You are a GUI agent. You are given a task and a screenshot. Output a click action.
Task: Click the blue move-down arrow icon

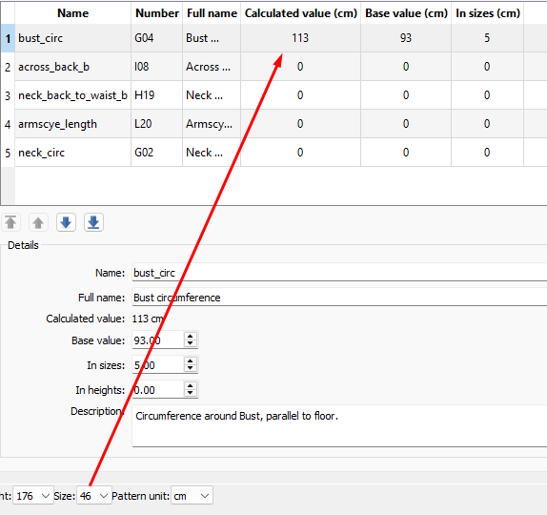point(66,222)
